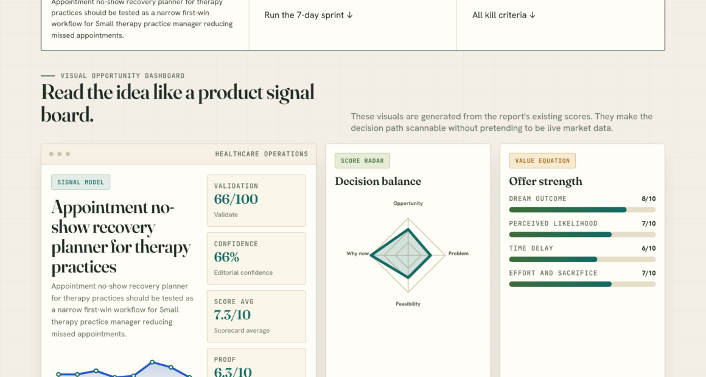Click the Effort and Sacrifice progress bar

(x=582, y=284)
